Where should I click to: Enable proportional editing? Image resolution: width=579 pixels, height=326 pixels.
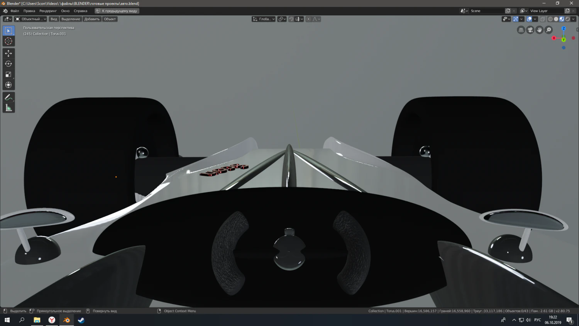pyautogui.click(x=308, y=19)
